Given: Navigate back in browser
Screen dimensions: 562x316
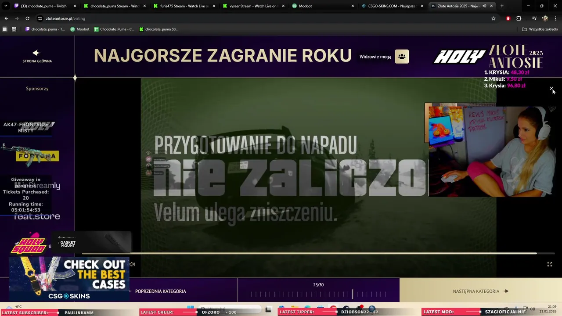Looking at the screenshot, I should (6, 18).
